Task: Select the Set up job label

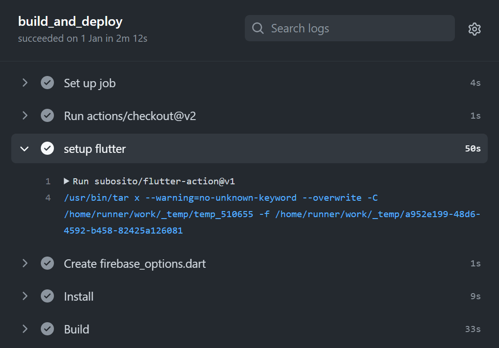Action: pos(90,83)
